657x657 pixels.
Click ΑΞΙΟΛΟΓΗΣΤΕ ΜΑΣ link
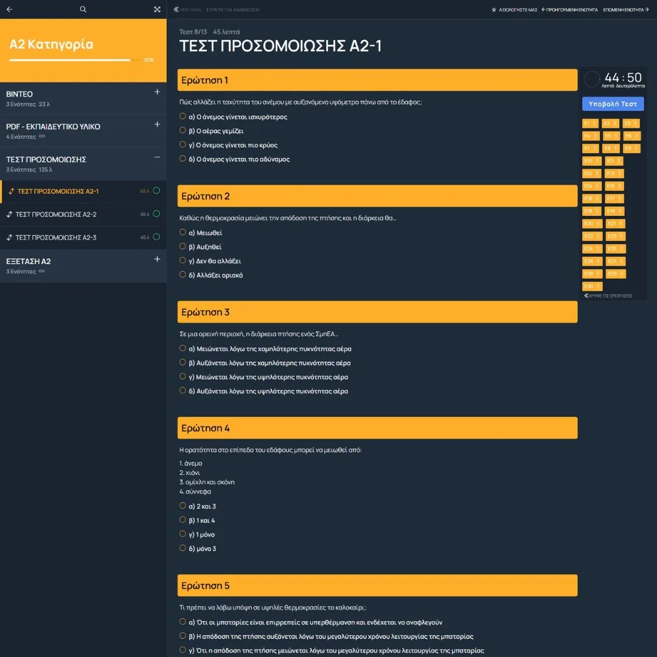[x=518, y=10]
